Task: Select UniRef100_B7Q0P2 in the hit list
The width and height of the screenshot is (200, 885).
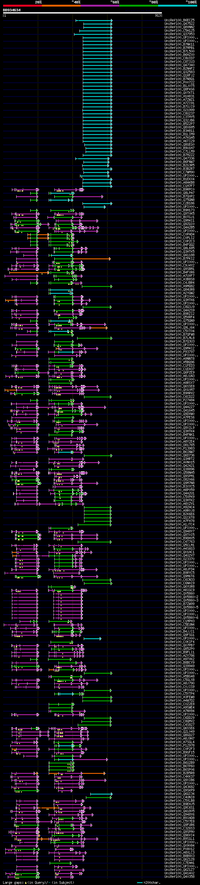Action: pos(179,196)
